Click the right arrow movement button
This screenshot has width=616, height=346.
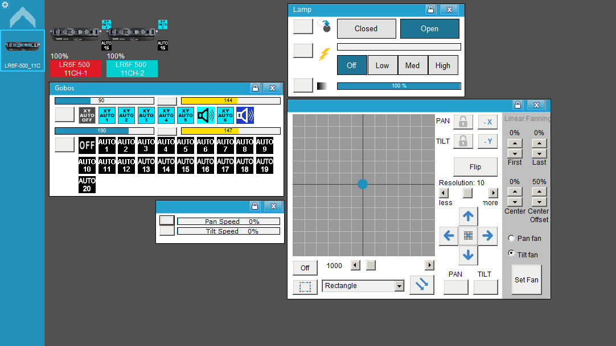[487, 236]
